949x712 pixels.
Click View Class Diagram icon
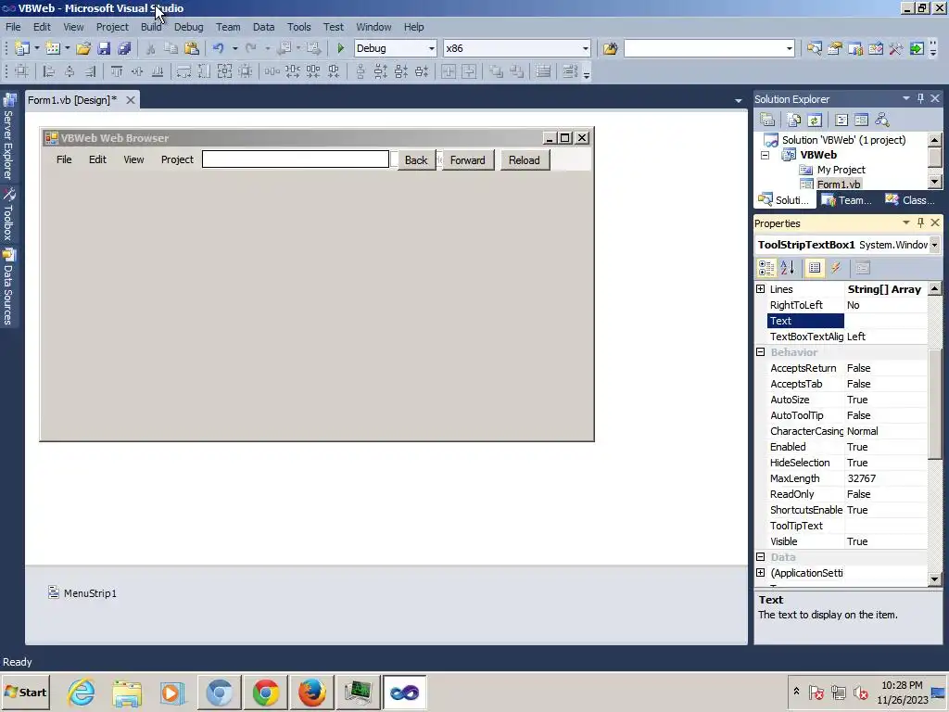pos(882,120)
